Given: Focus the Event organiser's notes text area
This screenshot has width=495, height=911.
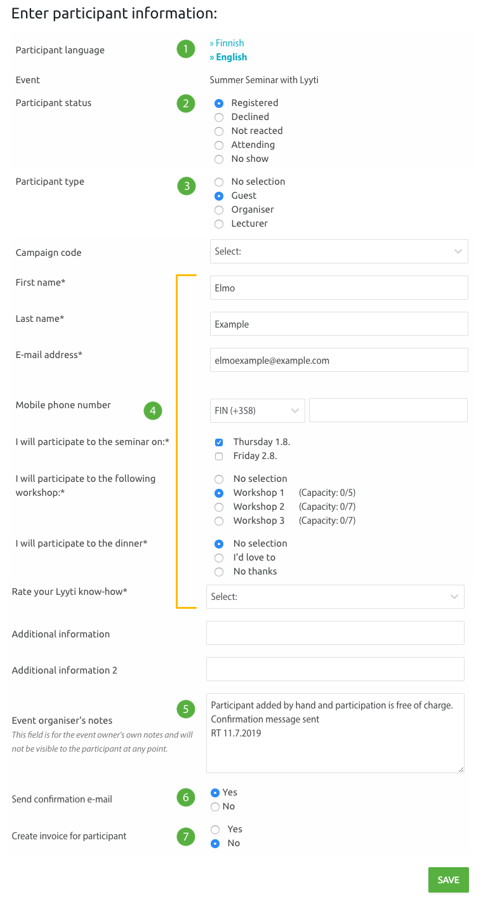Looking at the screenshot, I should click(335, 733).
